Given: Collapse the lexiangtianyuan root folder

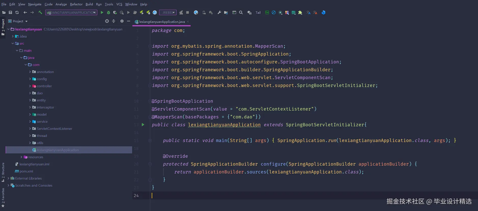Looking at the screenshot, I should [x=8, y=29].
